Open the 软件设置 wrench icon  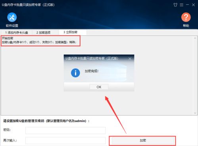[x=12, y=17]
